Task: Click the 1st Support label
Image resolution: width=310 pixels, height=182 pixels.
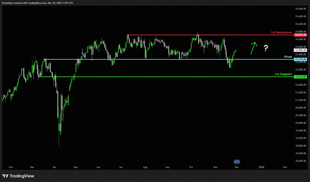Action: (x=283, y=74)
